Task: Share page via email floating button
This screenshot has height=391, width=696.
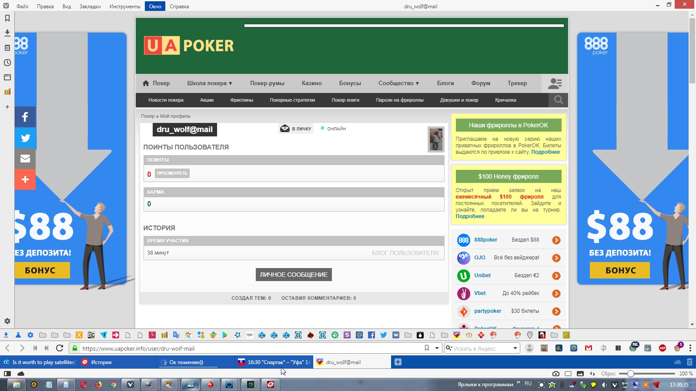Action: [25, 159]
